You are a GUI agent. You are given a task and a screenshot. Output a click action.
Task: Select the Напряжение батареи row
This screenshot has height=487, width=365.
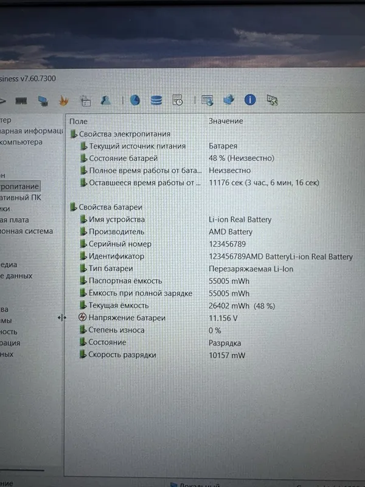pos(158,317)
